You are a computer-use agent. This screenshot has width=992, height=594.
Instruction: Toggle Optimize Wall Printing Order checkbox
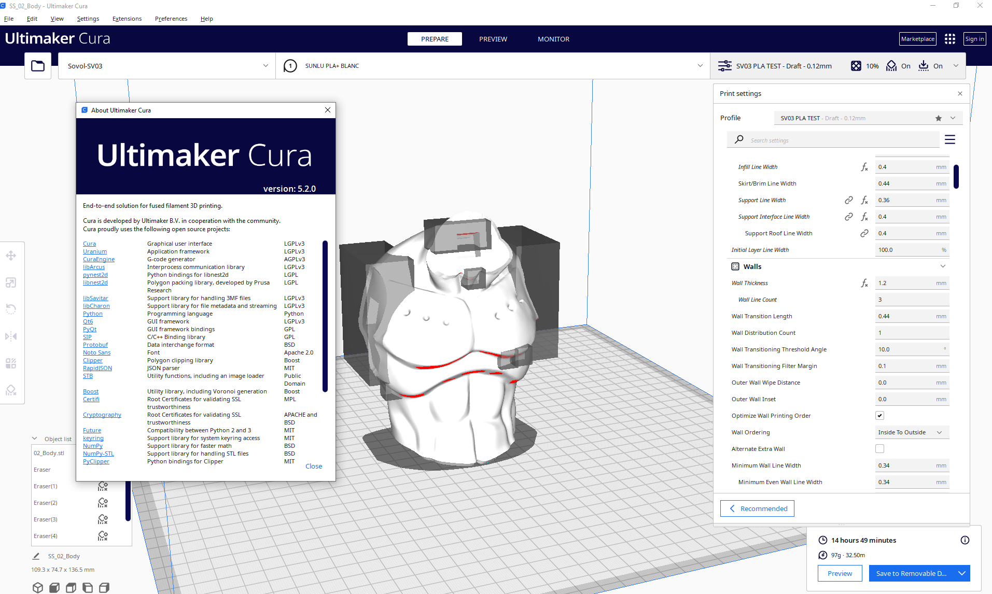click(x=880, y=416)
